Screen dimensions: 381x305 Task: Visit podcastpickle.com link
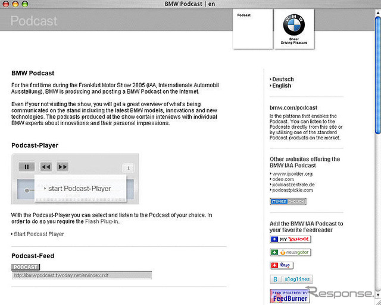point(292,190)
